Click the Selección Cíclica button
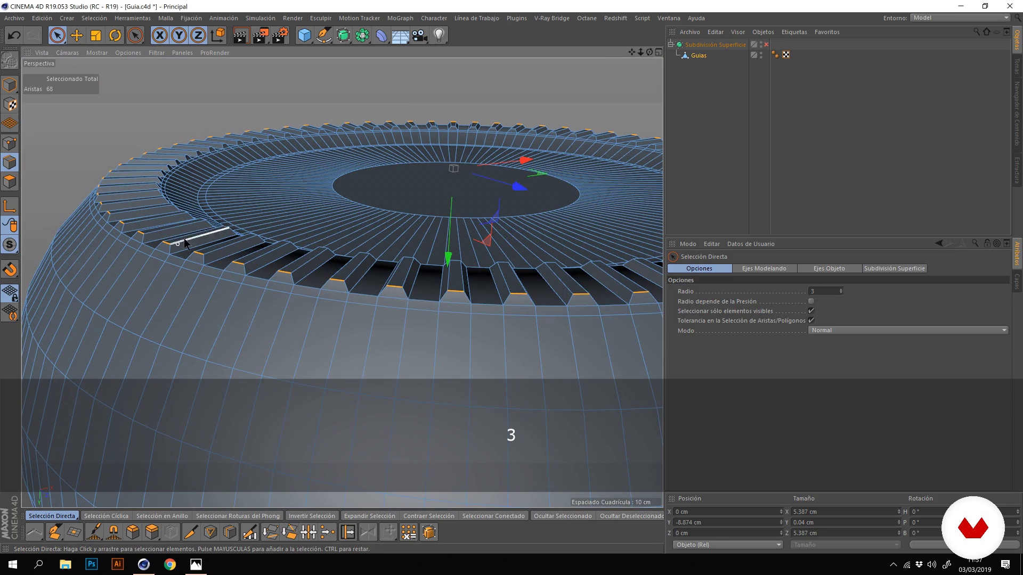 (x=106, y=516)
